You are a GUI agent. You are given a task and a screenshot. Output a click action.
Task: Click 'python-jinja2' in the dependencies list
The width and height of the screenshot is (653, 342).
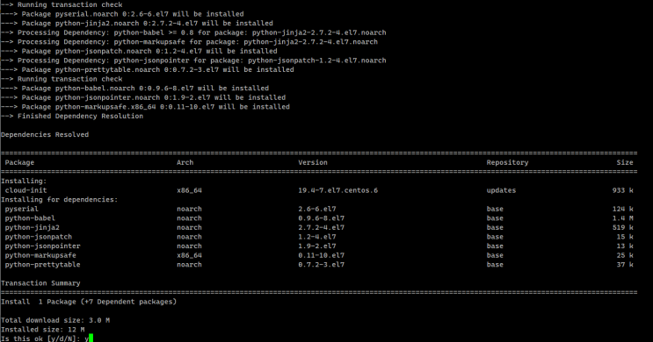(x=32, y=227)
